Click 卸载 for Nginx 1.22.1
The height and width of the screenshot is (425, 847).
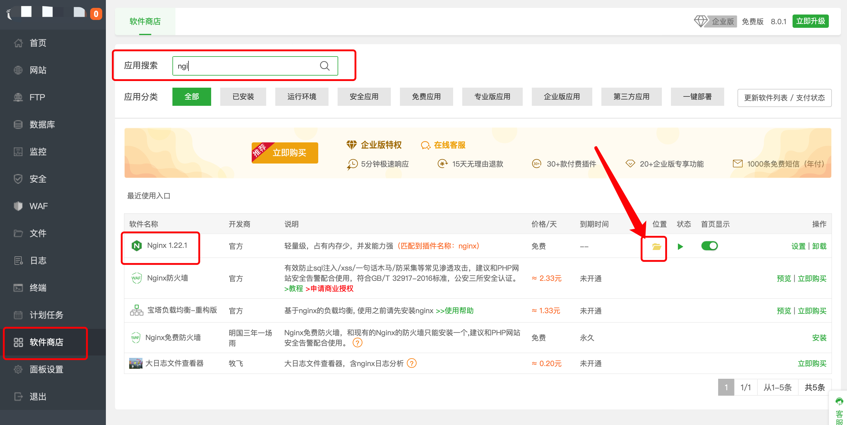coord(819,246)
